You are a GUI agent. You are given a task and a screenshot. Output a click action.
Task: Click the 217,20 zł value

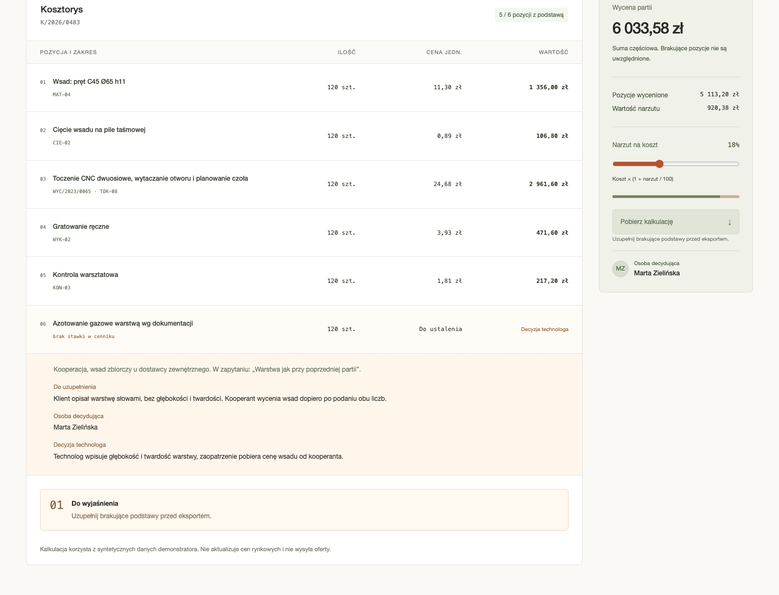(x=552, y=281)
